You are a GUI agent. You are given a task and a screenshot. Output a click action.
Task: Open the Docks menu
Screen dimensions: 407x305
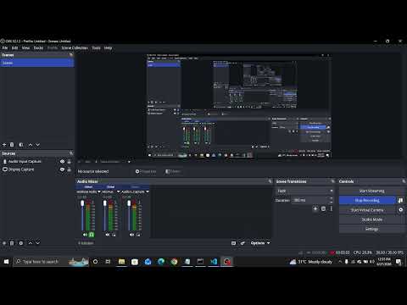[38, 47]
